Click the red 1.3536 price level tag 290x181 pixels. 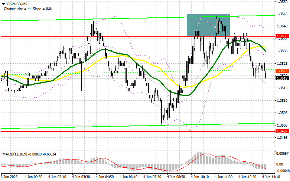click(x=282, y=36)
